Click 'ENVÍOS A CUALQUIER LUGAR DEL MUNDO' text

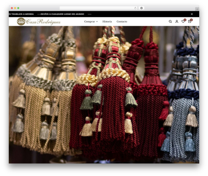62,14
